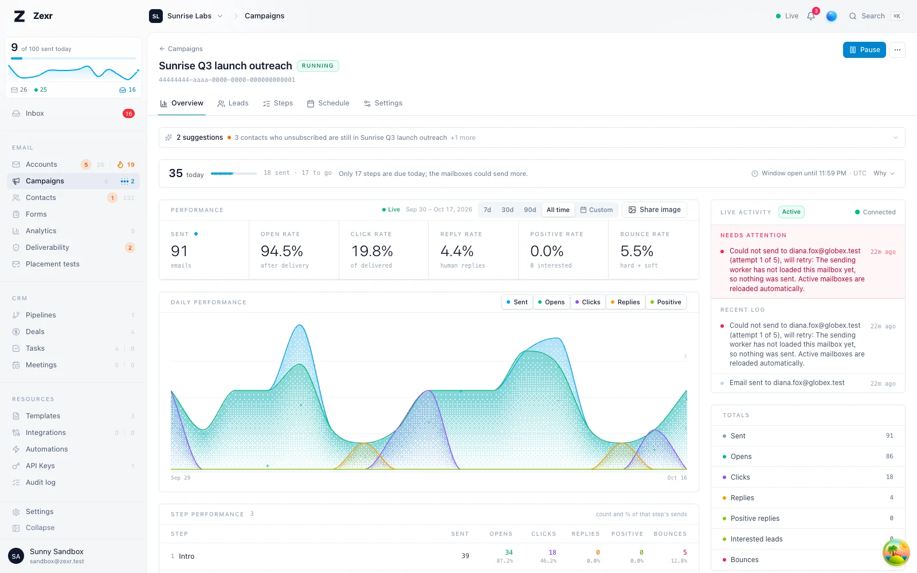The width and height of the screenshot is (917, 573).
Task: Click the 9 of 100 sent progress bar
Action: click(x=73, y=58)
